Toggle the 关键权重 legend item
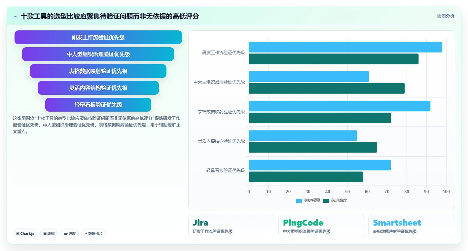The image size is (468, 251). pyautogui.click(x=308, y=200)
